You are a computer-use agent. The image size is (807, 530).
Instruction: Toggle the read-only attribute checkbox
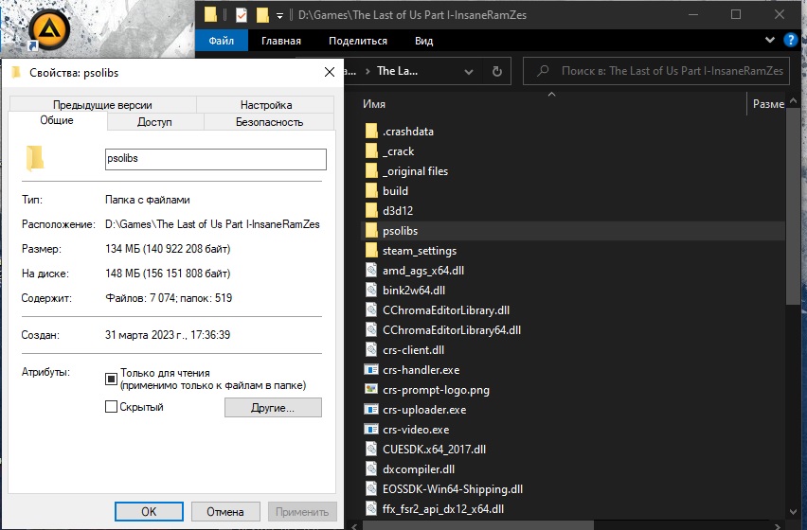[111, 379]
